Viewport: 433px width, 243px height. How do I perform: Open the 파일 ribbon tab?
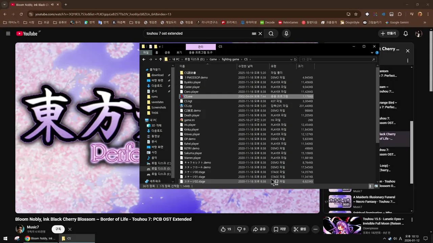point(146,53)
